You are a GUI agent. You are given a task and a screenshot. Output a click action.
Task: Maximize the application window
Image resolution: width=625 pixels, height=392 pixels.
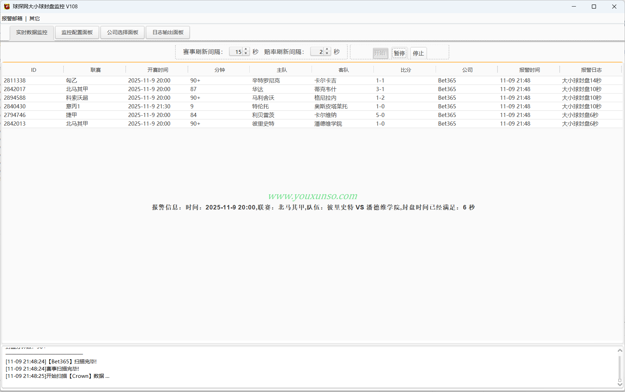(x=594, y=7)
